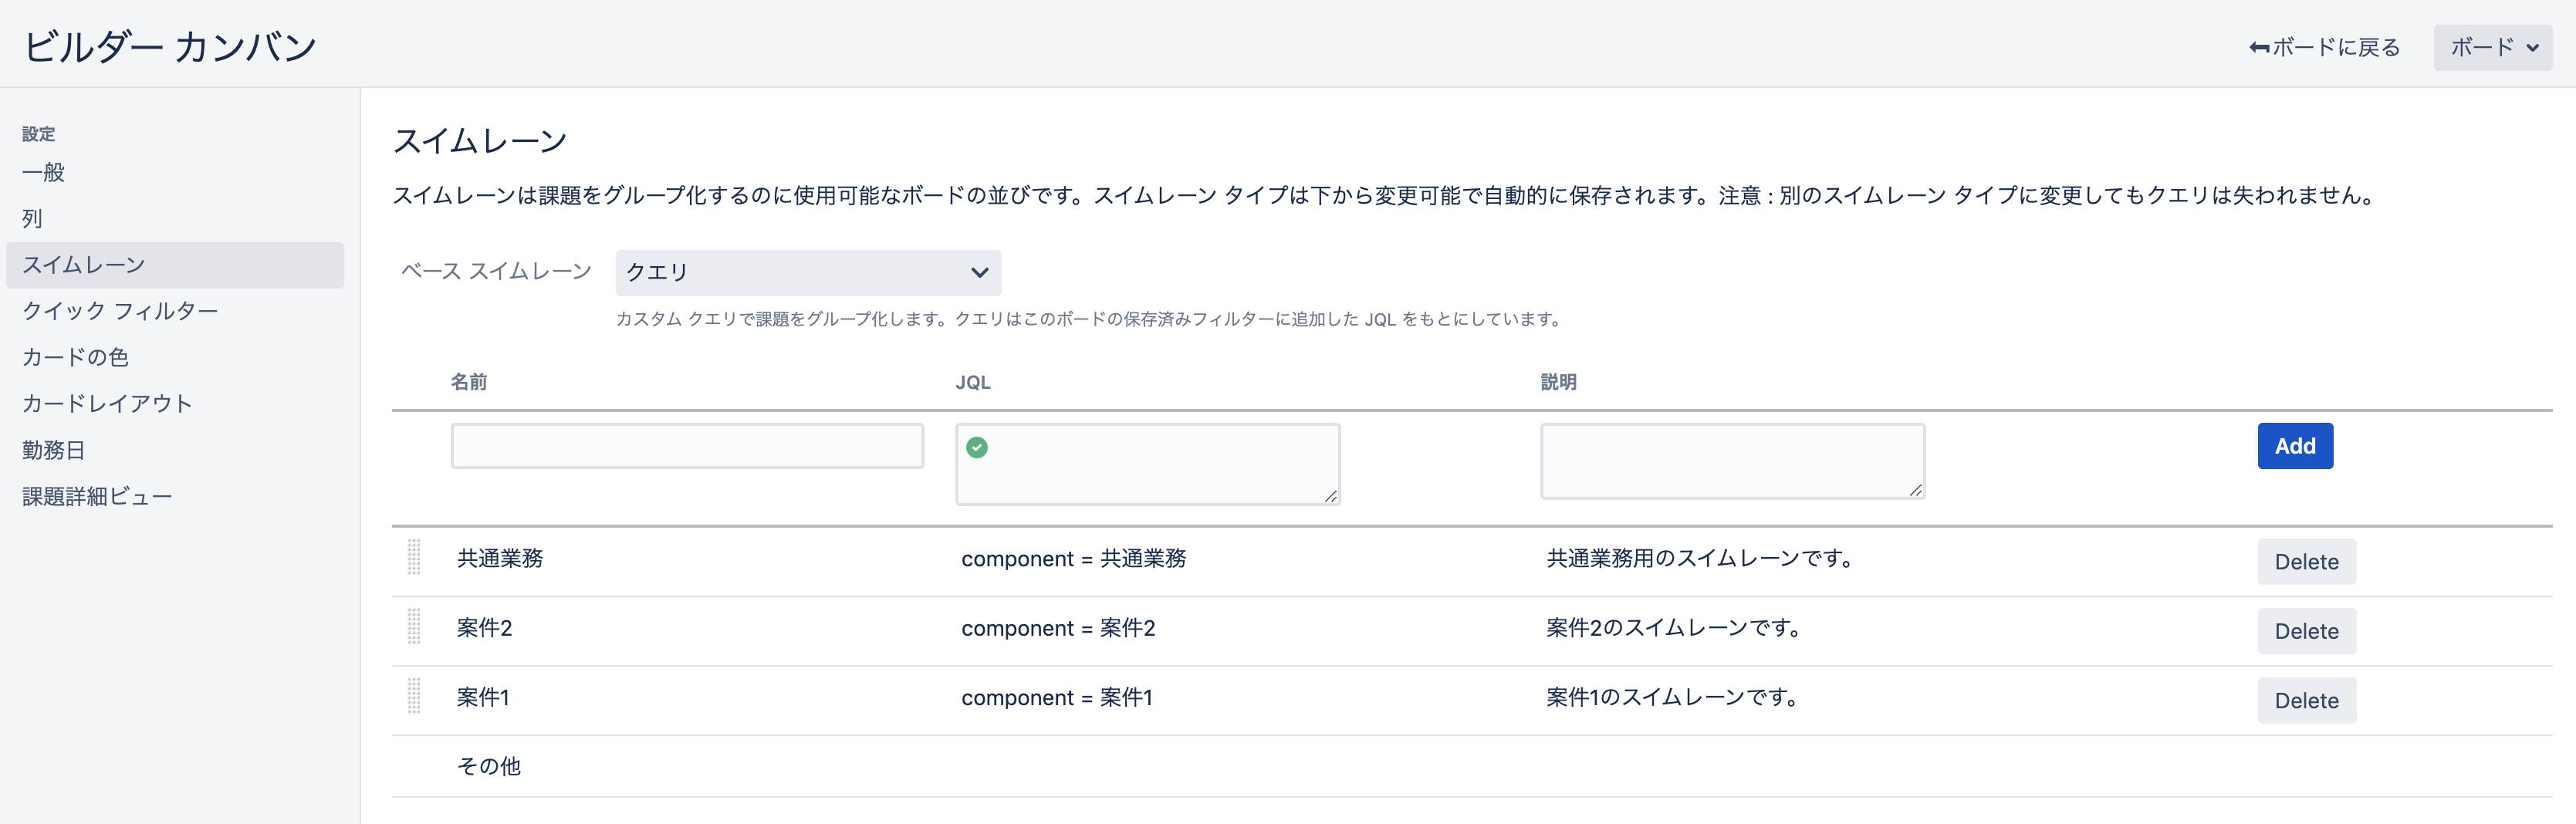Click the resize grip of the 説明 text area
The height and width of the screenshot is (824, 2576).
click(1915, 489)
